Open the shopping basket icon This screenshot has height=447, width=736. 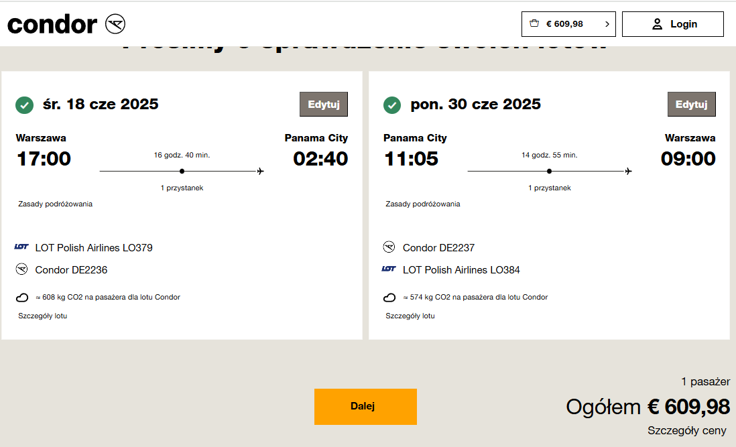click(x=534, y=23)
